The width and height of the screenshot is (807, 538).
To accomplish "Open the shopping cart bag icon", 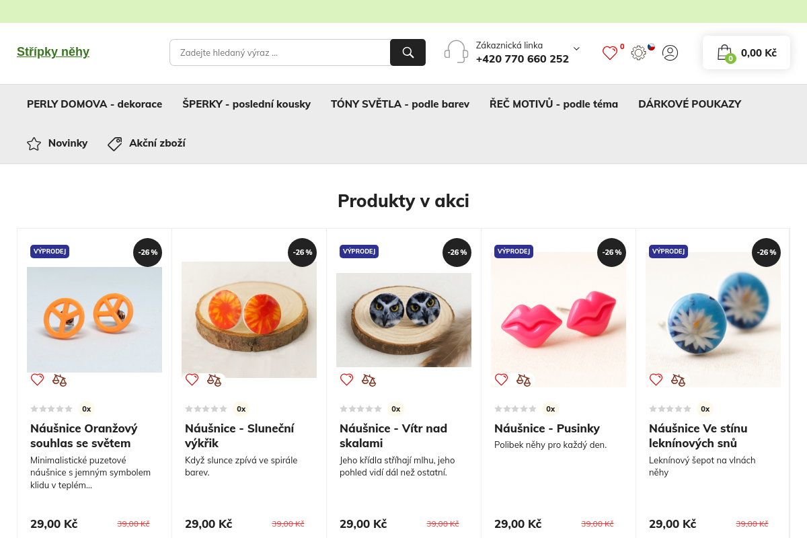I will [x=724, y=52].
